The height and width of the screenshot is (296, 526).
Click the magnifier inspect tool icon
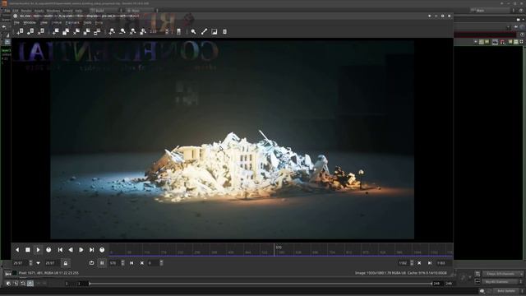click(194, 31)
